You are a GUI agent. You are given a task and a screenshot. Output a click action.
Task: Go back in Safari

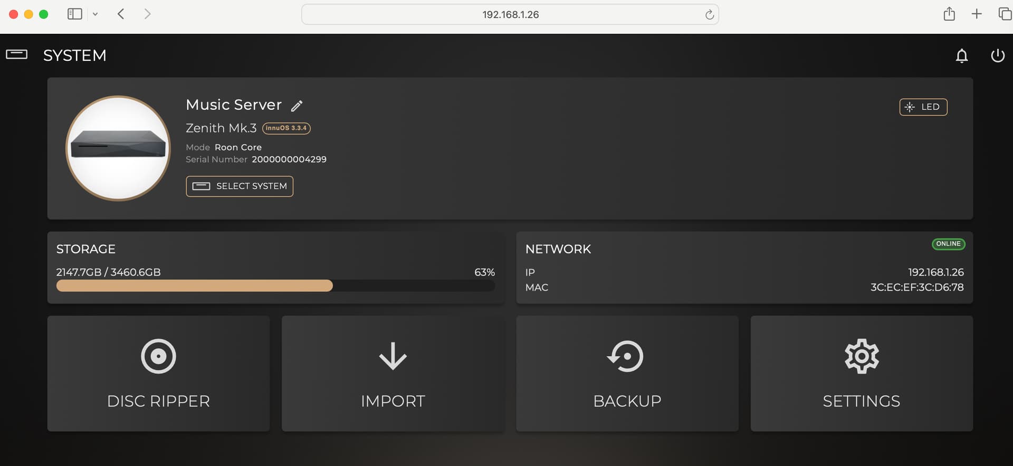(x=121, y=14)
